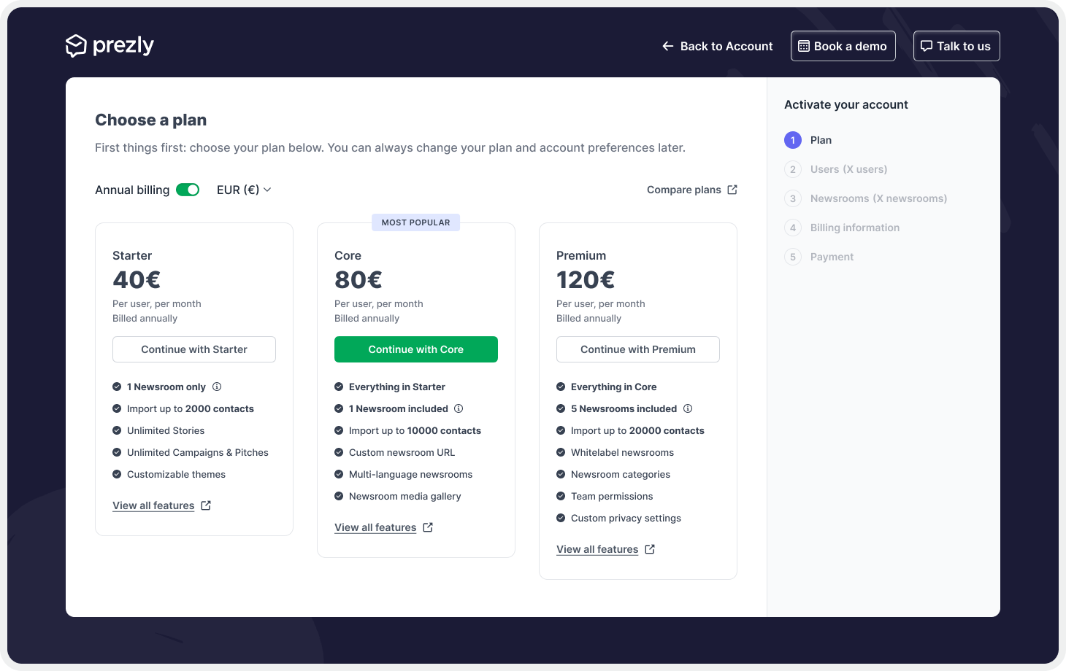This screenshot has width=1066, height=671.
Task: Click 'Custom privacy settings' text
Action: coord(626,518)
